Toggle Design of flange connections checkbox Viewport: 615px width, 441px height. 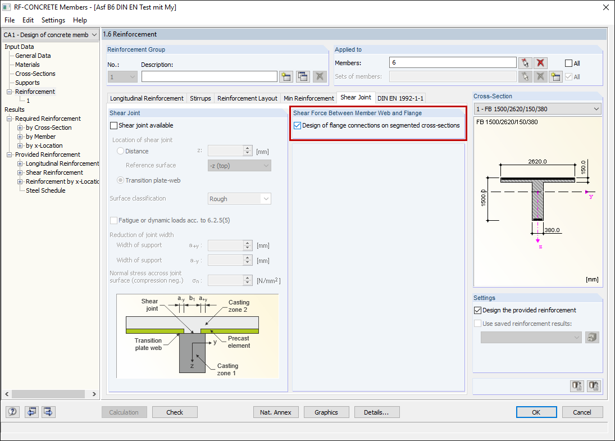(297, 125)
